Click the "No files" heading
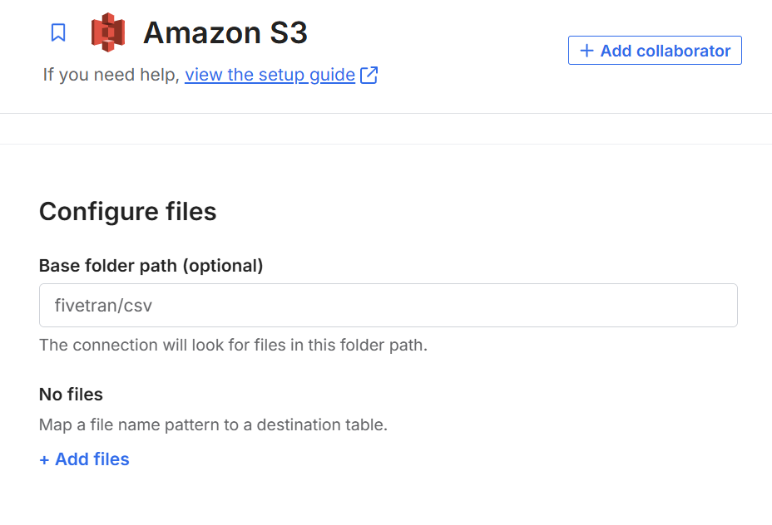Viewport: 772px width, 525px height. point(71,394)
